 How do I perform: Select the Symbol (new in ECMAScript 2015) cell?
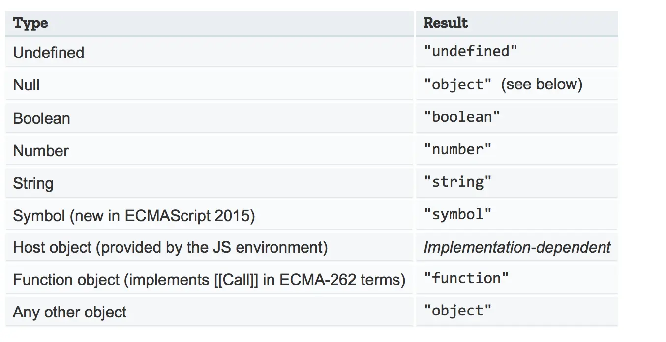click(x=134, y=216)
